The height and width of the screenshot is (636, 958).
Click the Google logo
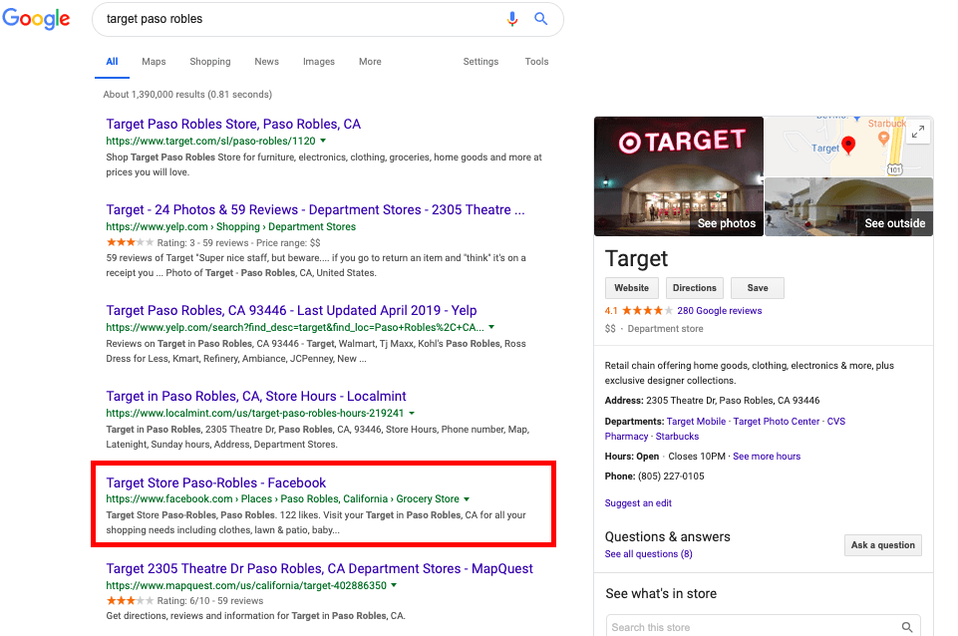click(36, 19)
